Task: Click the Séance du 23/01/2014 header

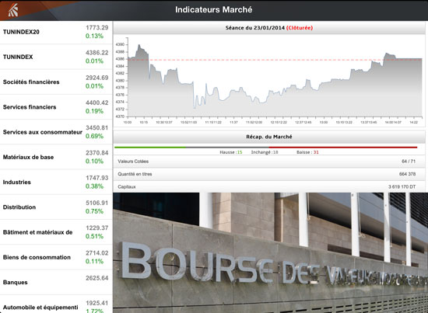Action: (x=269, y=28)
